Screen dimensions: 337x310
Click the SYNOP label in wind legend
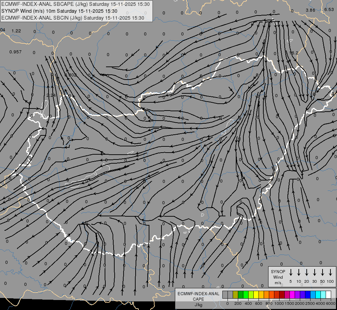click(x=278, y=271)
